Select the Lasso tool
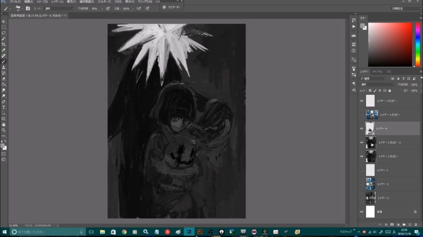 4,33
